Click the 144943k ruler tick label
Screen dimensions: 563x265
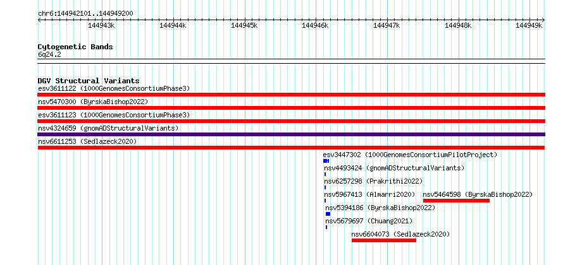pyautogui.click(x=102, y=25)
